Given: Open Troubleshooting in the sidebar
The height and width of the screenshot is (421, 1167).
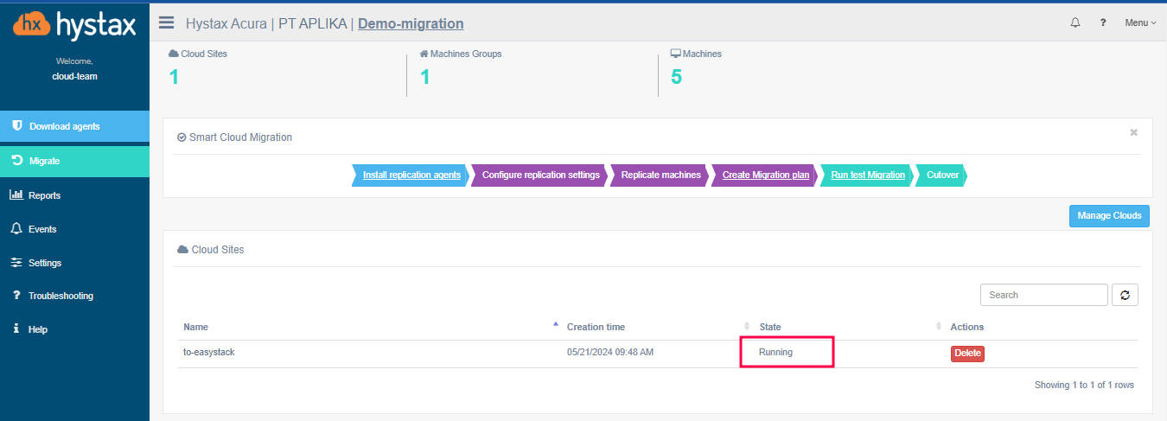Looking at the screenshot, I should (61, 296).
